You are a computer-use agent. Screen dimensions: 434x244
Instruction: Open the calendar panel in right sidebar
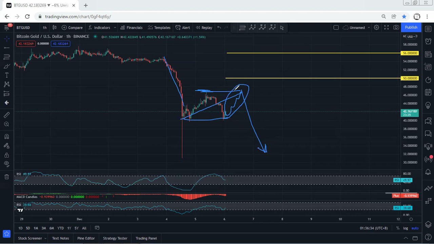[x=428, y=92]
